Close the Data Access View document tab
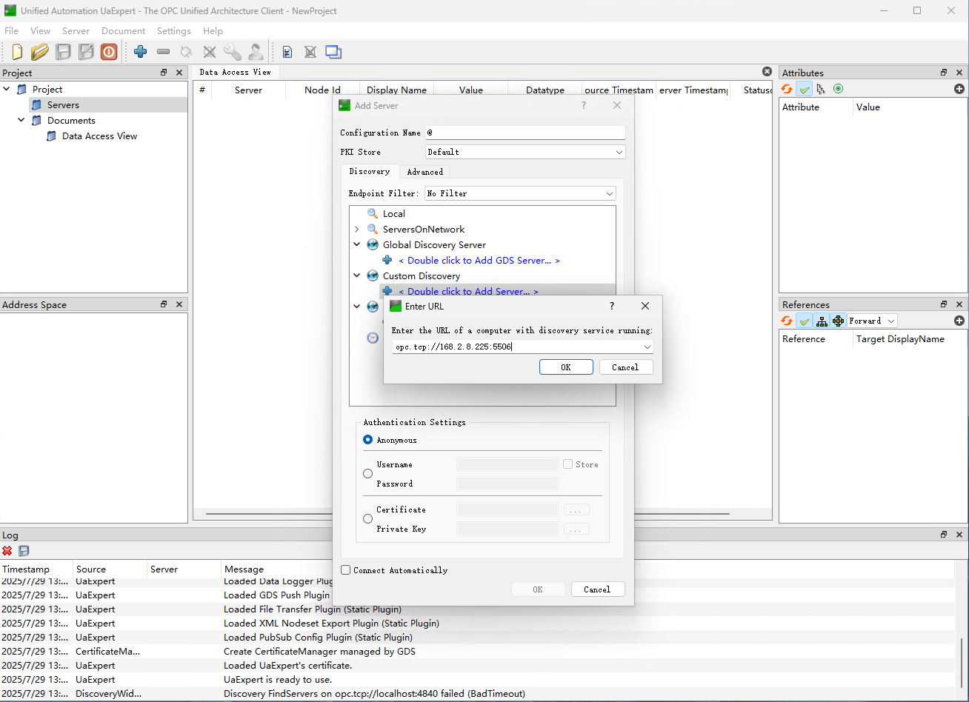 (x=767, y=72)
